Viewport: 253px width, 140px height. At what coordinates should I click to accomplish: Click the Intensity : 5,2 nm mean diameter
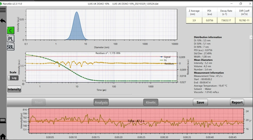click(203, 63)
